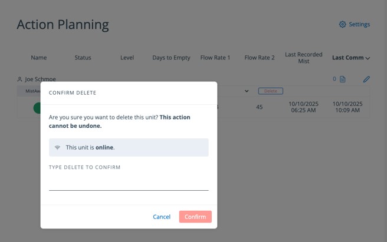Open the document notes icon beside the 0 count
This screenshot has height=242, width=387.
click(x=343, y=79)
